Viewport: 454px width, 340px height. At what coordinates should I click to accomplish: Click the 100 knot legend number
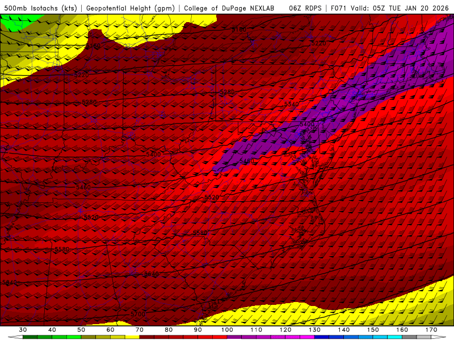(x=227, y=330)
